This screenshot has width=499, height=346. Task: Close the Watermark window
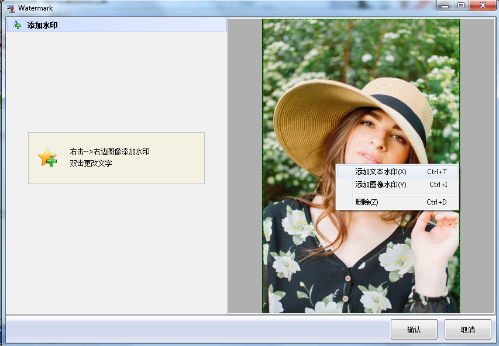483,5
